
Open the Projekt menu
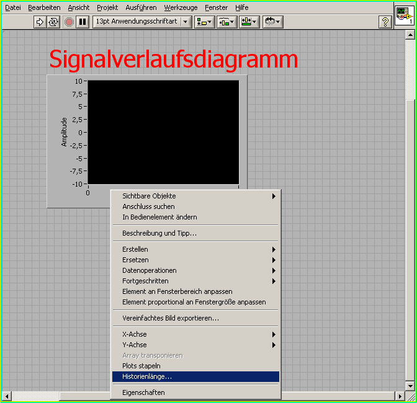pos(107,7)
